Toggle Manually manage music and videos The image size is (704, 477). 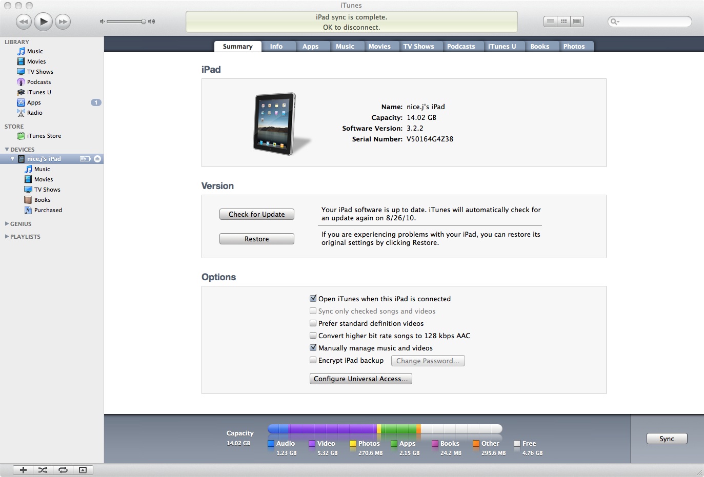coord(313,347)
